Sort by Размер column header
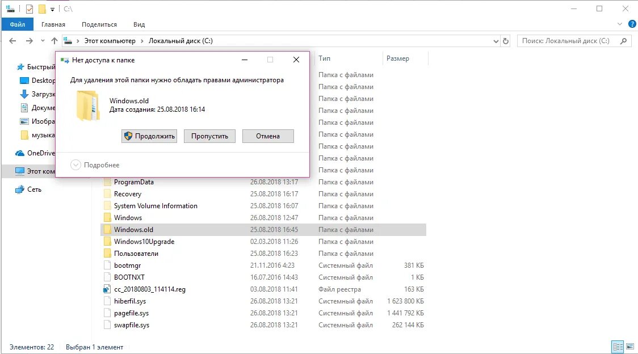Screen dimensions: 638x354 click(x=398, y=58)
